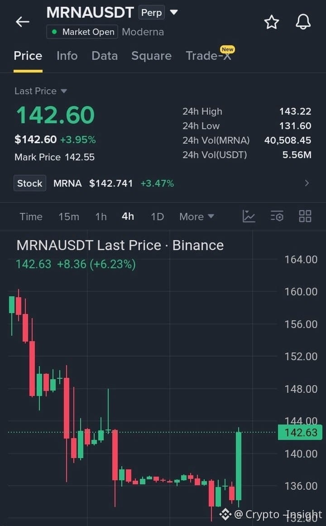Expand the MRNAUSDT pair selector arrow
Screen dimensions: 326x526
(x=174, y=12)
